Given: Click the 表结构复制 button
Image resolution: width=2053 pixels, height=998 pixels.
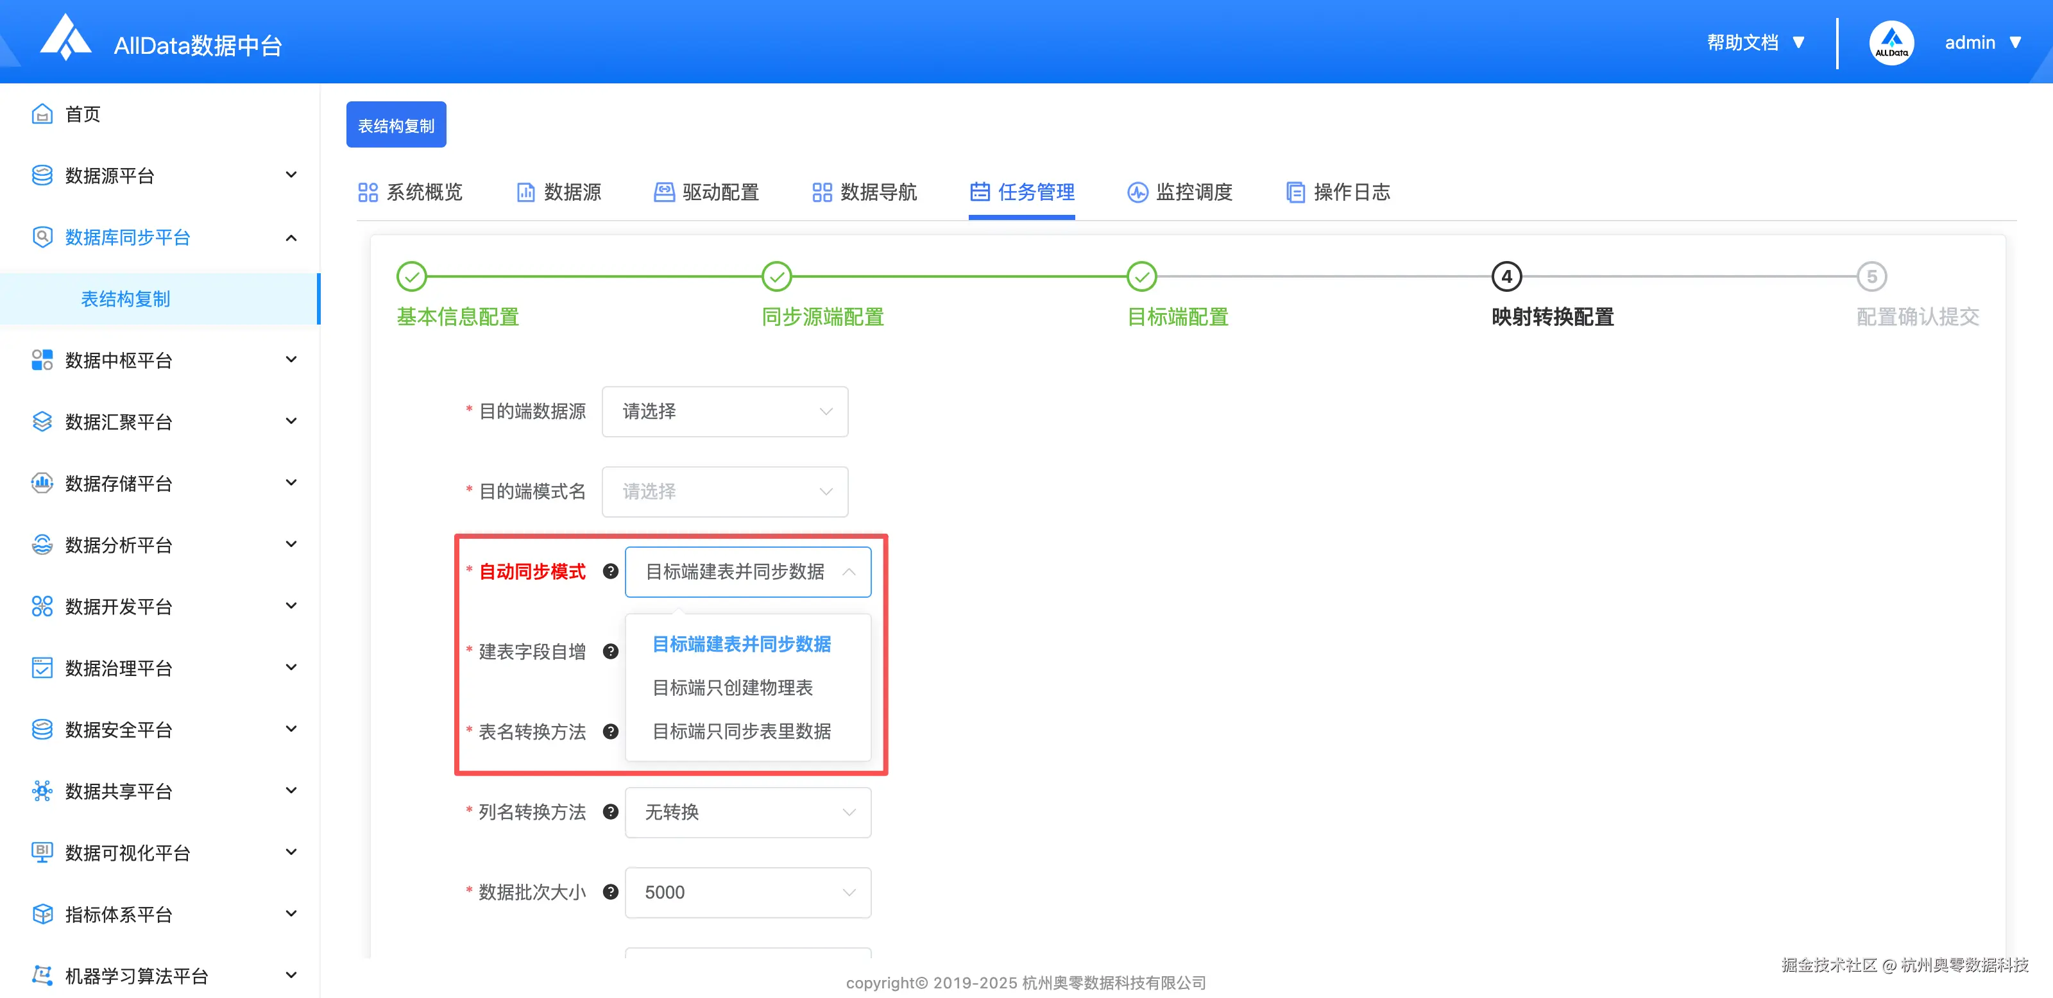Looking at the screenshot, I should point(396,124).
